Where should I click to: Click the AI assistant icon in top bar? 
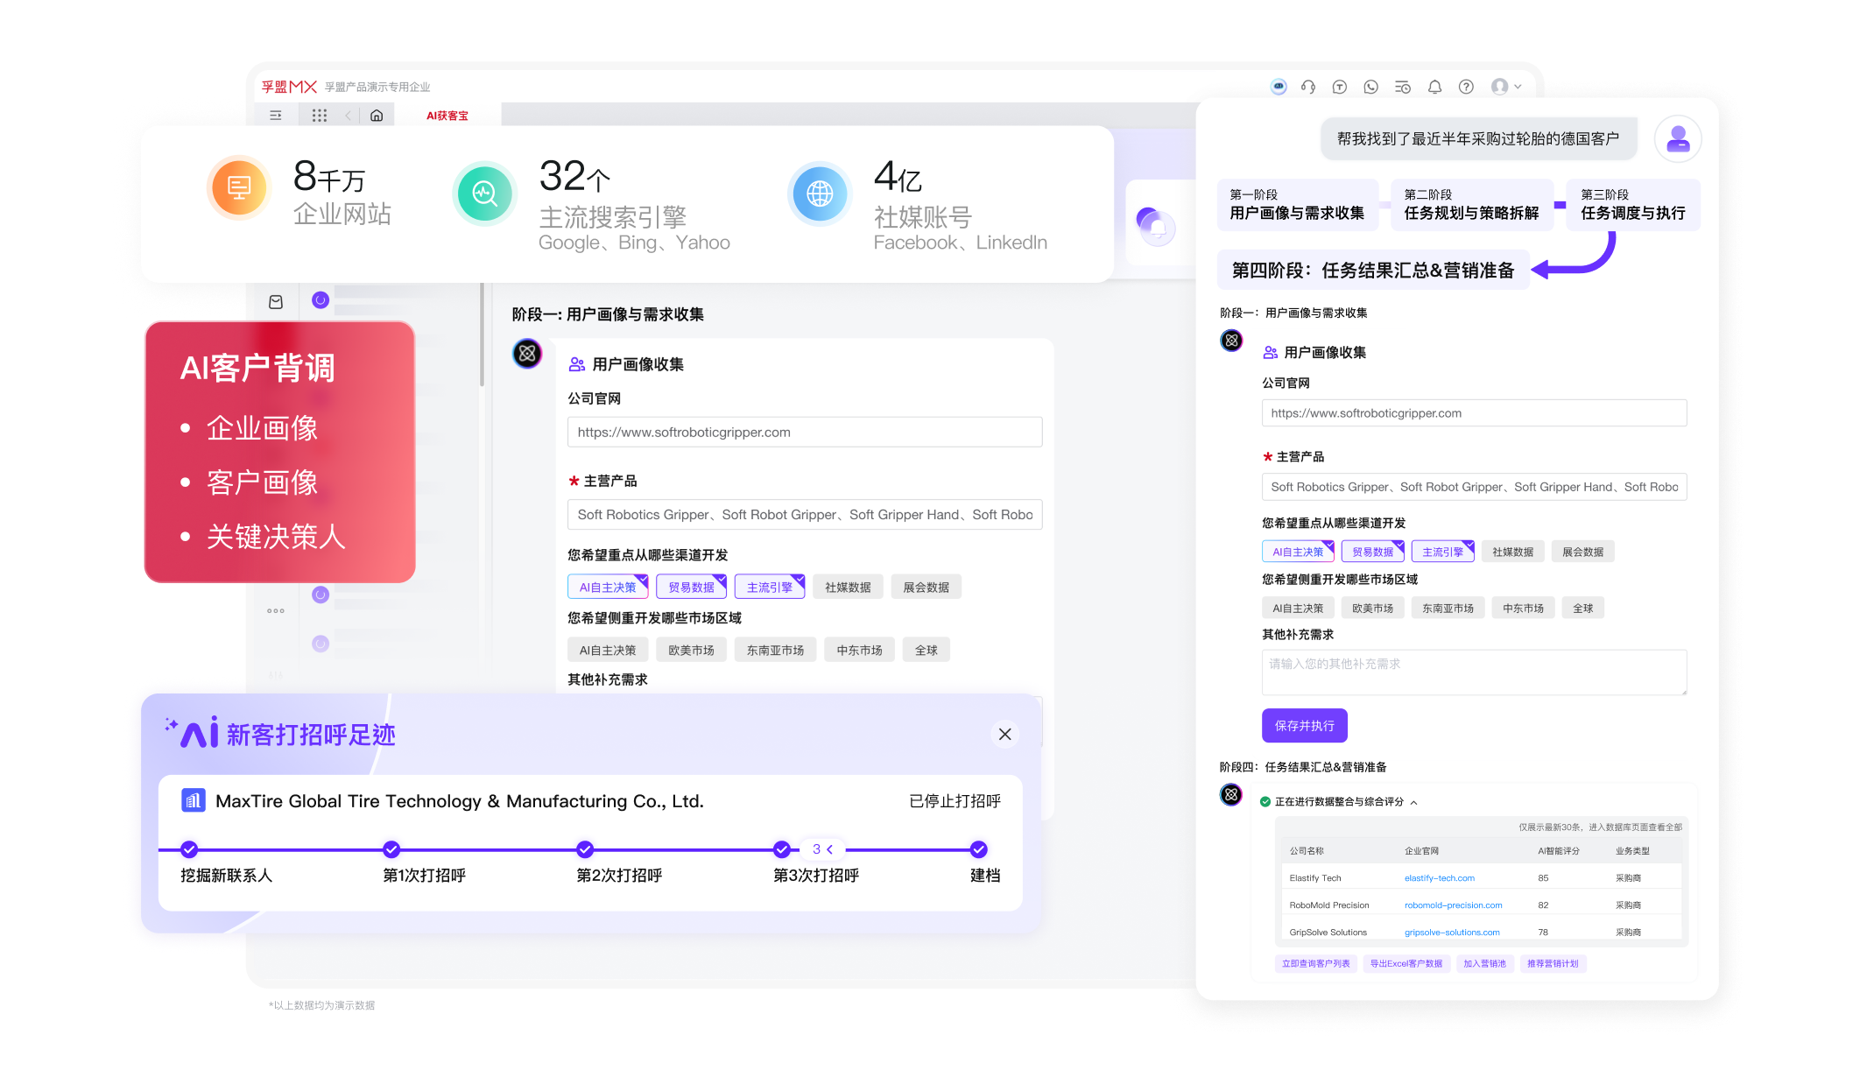(1279, 87)
